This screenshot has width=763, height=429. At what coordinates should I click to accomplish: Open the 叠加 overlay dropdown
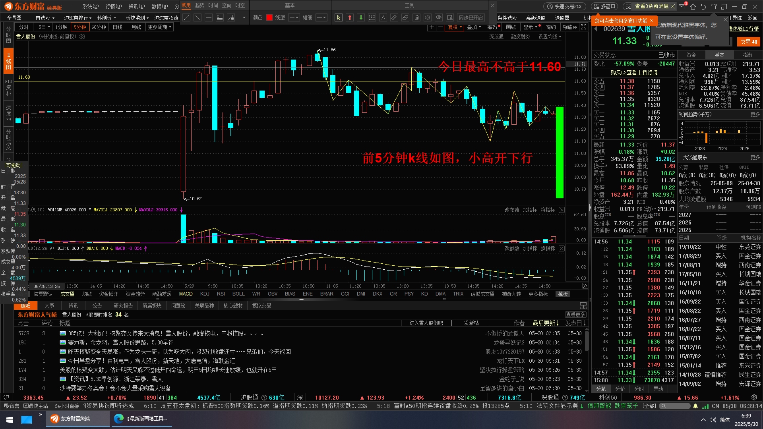(474, 27)
